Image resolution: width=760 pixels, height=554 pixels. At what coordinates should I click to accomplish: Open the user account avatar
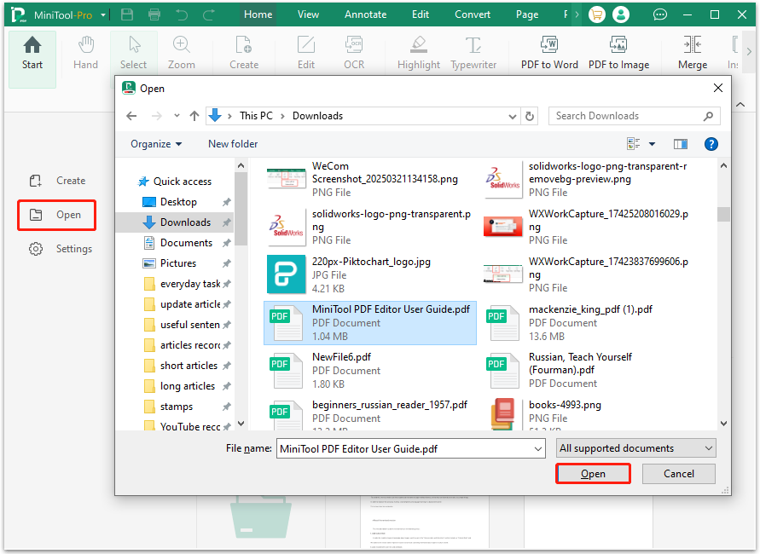tap(621, 14)
